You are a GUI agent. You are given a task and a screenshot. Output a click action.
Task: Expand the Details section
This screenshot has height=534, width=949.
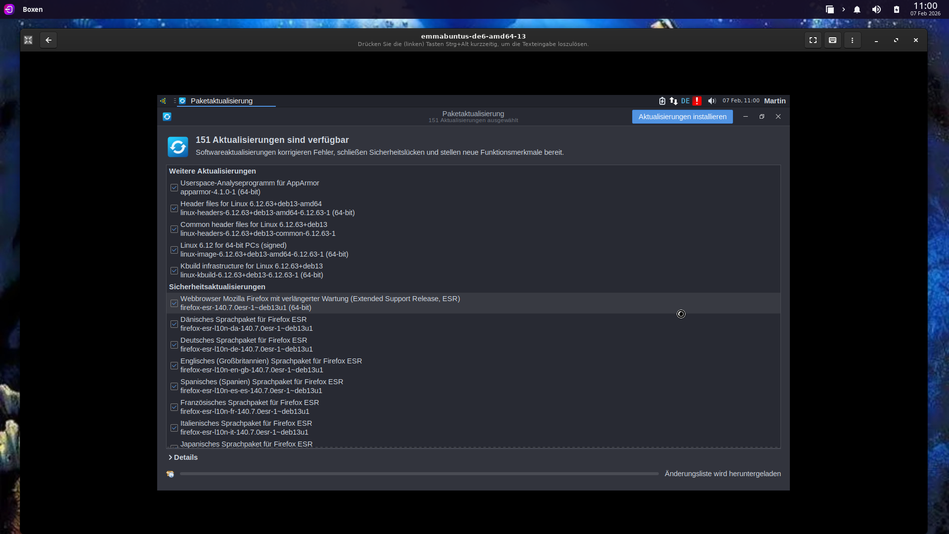point(183,457)
